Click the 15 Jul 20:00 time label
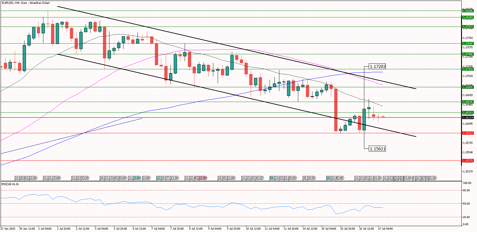This screenshot has height=232, width=477. pos(348,229)
